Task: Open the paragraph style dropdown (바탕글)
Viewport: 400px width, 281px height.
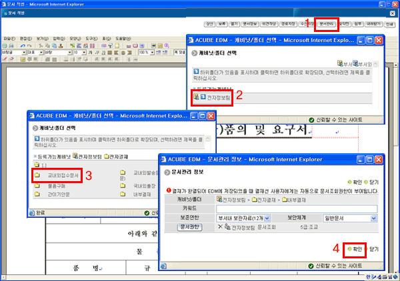Action: pyautogui.click(x=24, y=53)
